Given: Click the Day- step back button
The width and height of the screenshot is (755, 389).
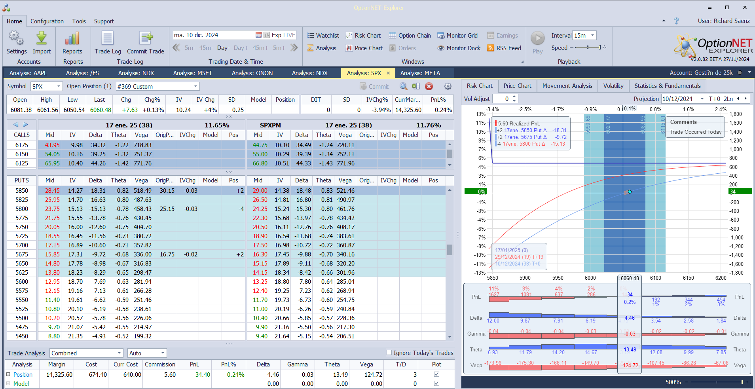Looking at the screenshot, I should tap(223, 48).
